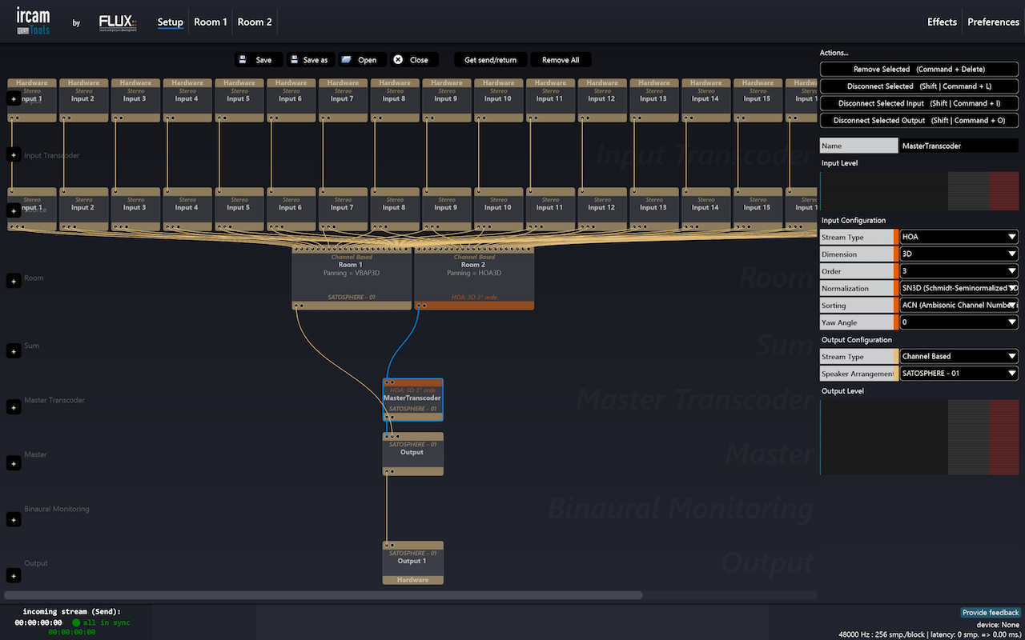The height and width of the screenshot is (640, 1025).
Task: Click Disconnect Selected Output
Action: (919, 121)
